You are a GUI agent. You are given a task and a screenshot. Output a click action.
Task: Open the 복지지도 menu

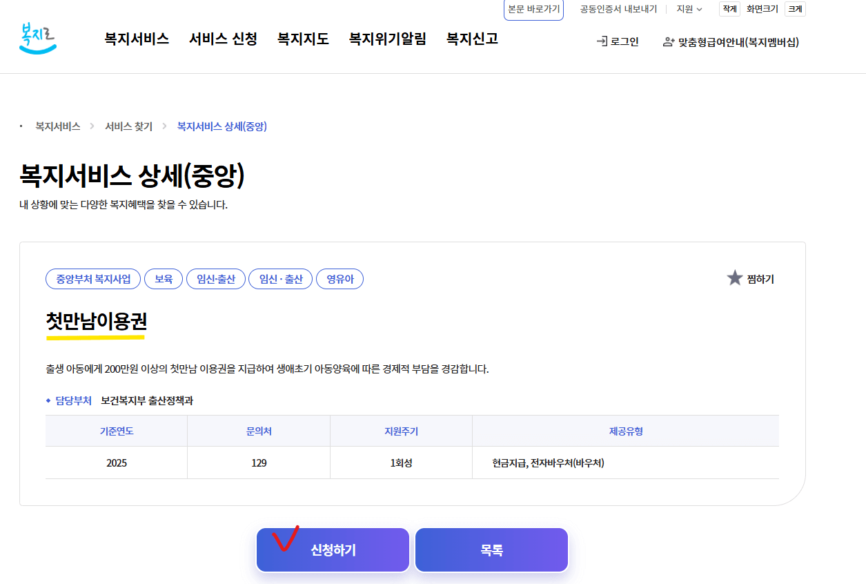(302, 39)
